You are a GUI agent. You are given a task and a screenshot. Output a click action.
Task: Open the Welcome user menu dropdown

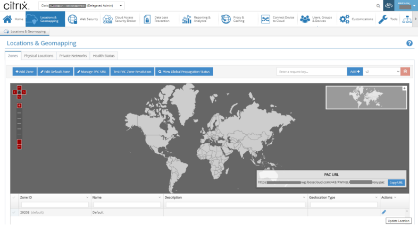(406, 5)
